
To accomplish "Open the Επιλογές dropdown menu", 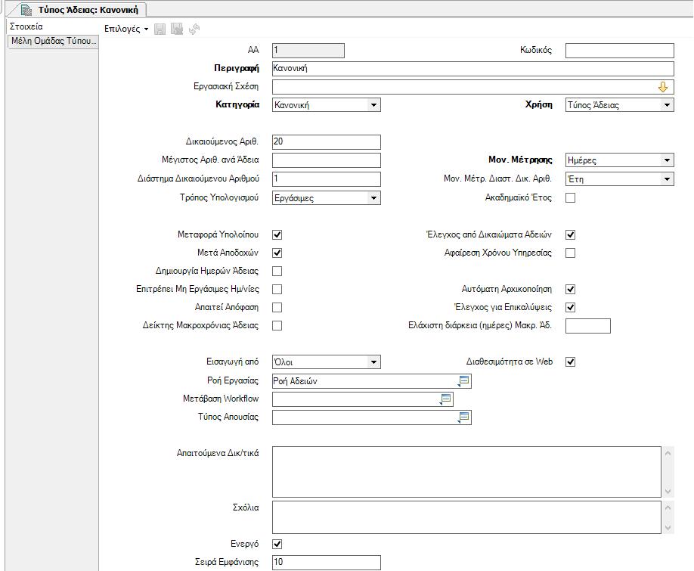I will 126,29.
